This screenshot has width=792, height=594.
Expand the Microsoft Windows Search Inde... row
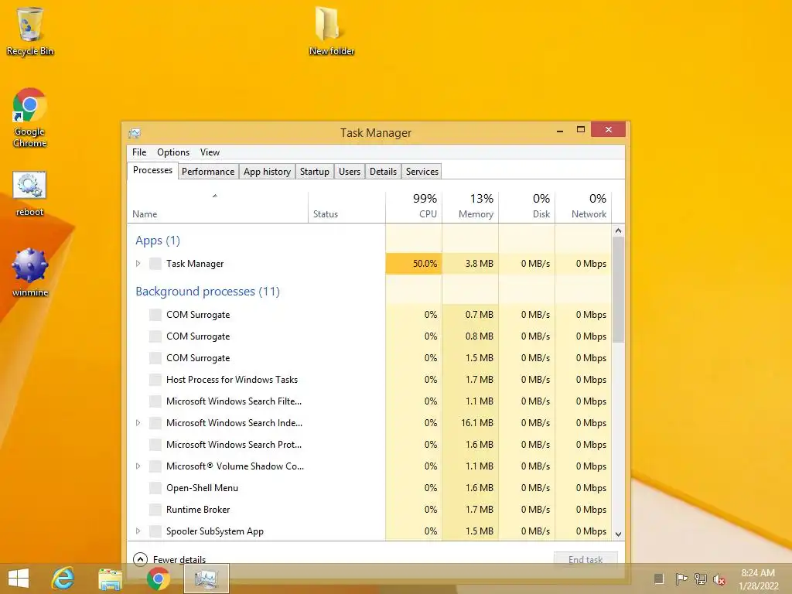pyautogui.click(x=138, y=423)
